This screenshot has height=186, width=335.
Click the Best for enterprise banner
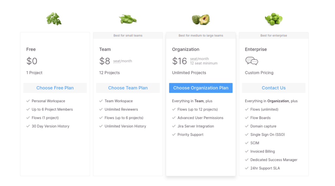274,36
